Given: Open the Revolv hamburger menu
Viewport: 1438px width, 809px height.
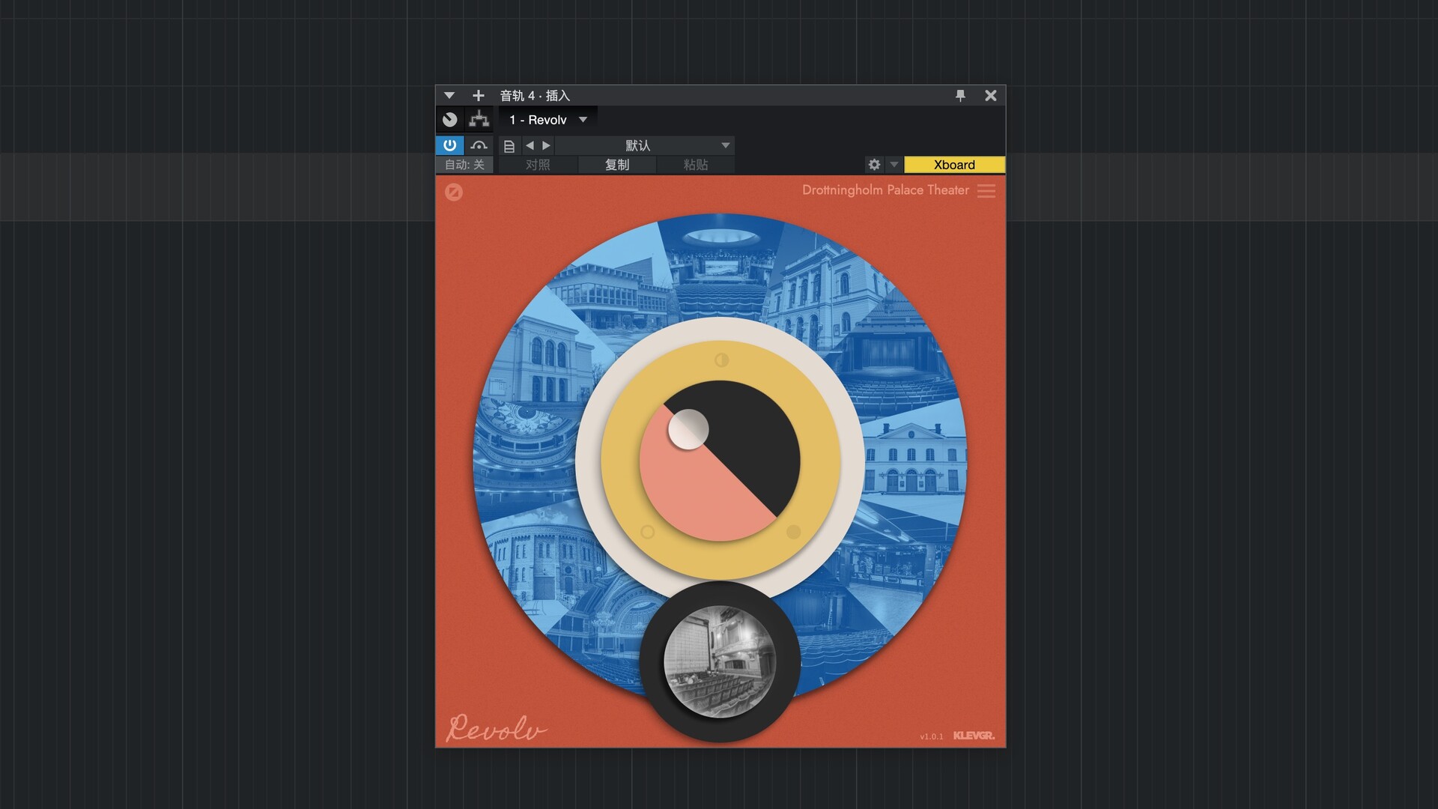Looking at the screenshot, I should tap(986, 191).
